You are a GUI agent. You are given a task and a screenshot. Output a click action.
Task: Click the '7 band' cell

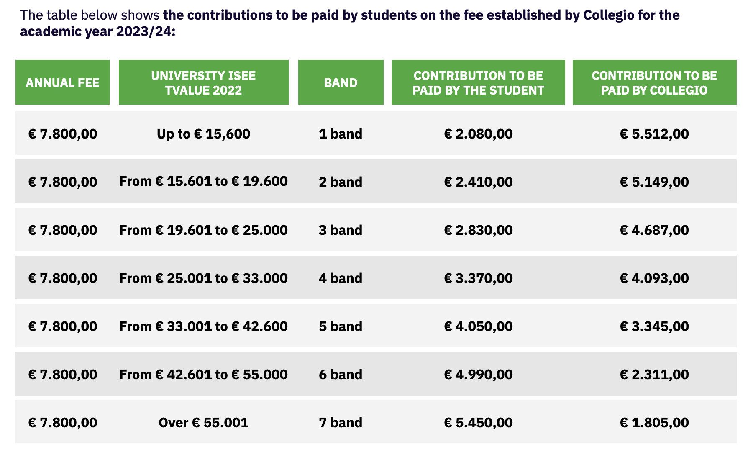pos(341,422)
